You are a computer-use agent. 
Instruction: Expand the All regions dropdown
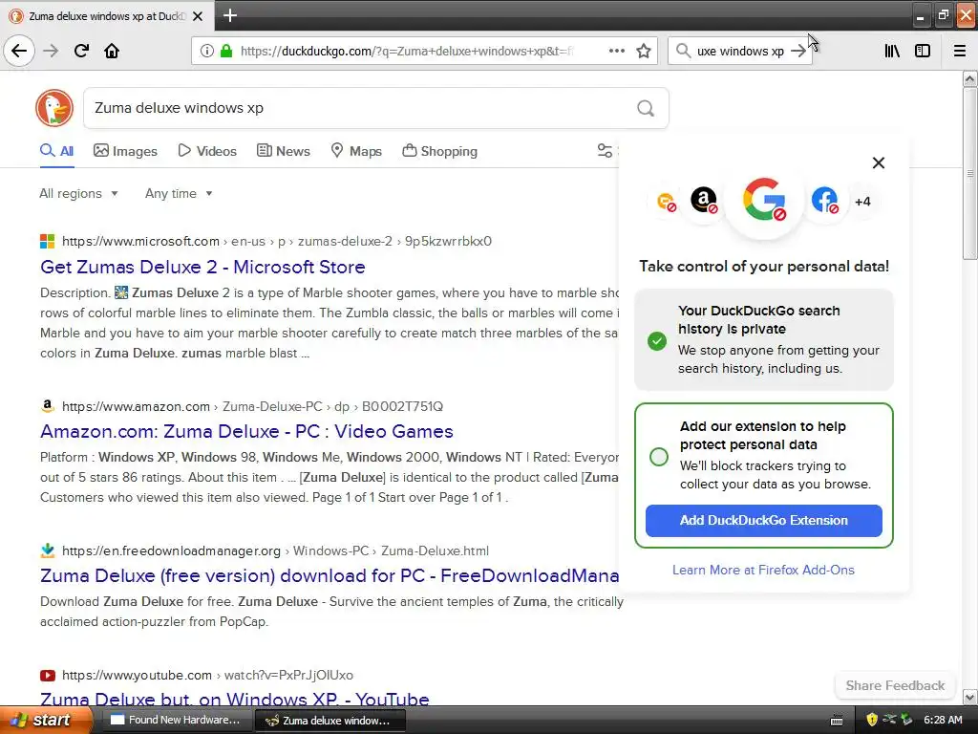pos(78,193)
